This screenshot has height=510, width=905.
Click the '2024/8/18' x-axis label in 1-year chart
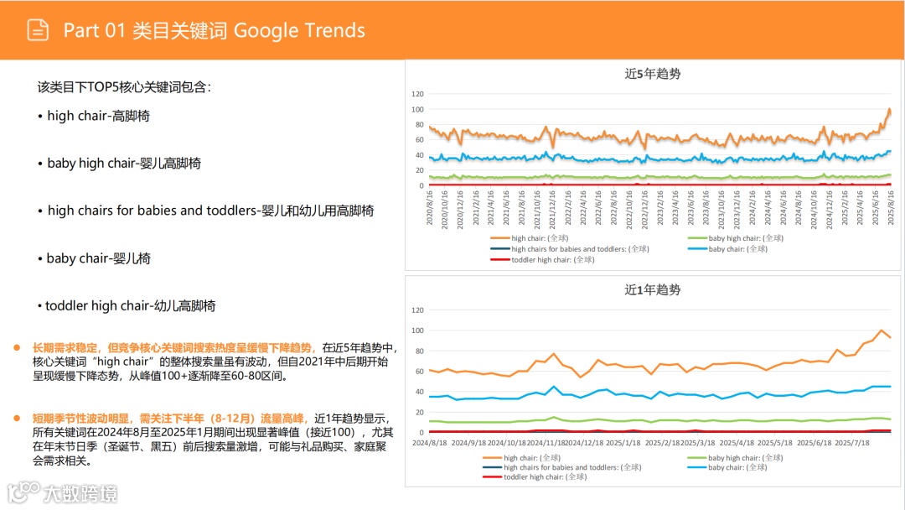pos(429,443)
